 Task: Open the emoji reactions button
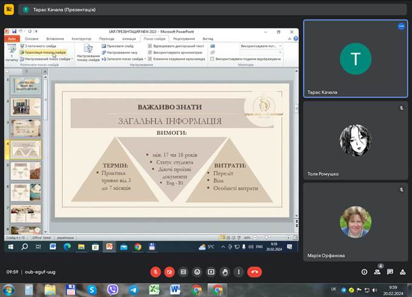pyautogui.click(x=198, y=272)
